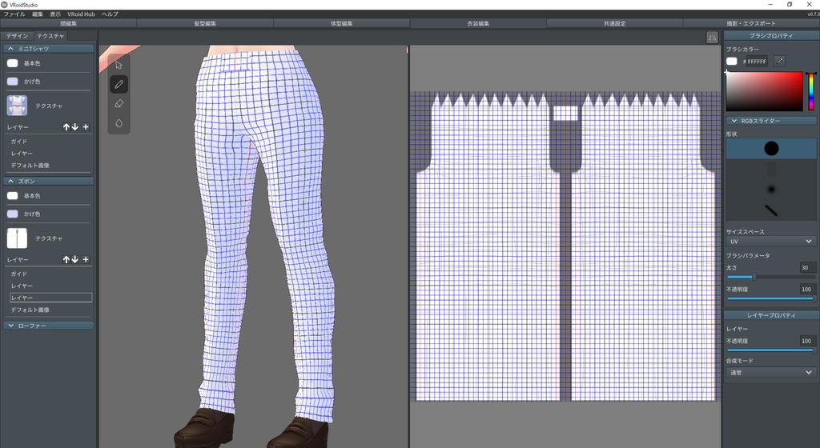
Task: Switch to the 体型編集 tab
Action: click(341, 23)
